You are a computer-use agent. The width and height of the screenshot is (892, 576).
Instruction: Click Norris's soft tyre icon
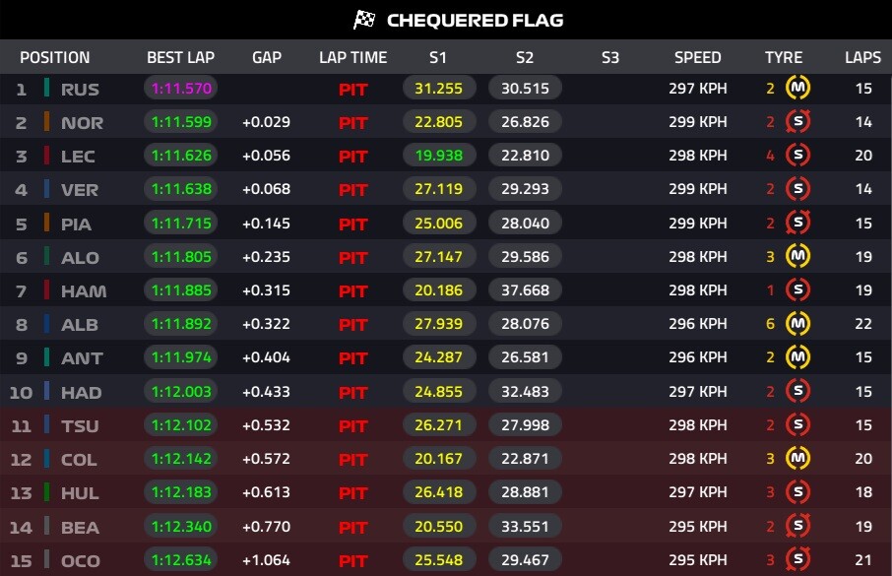(797, 123)
